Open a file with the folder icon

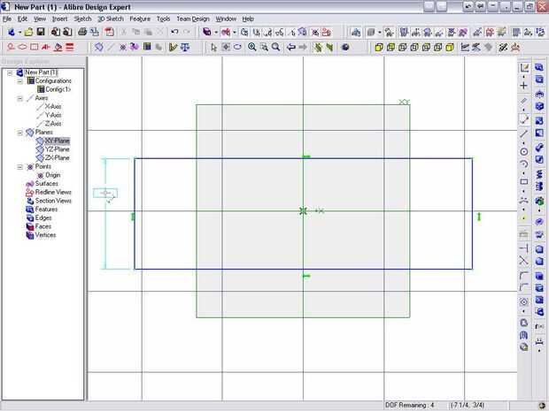[28, 32]
